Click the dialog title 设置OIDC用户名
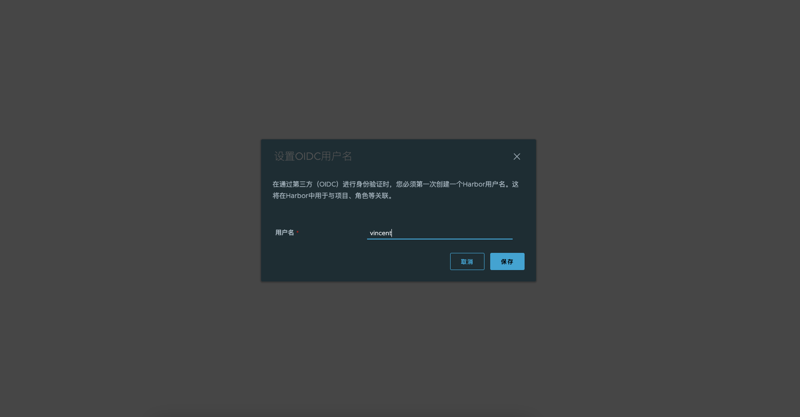 coord(313,156)
